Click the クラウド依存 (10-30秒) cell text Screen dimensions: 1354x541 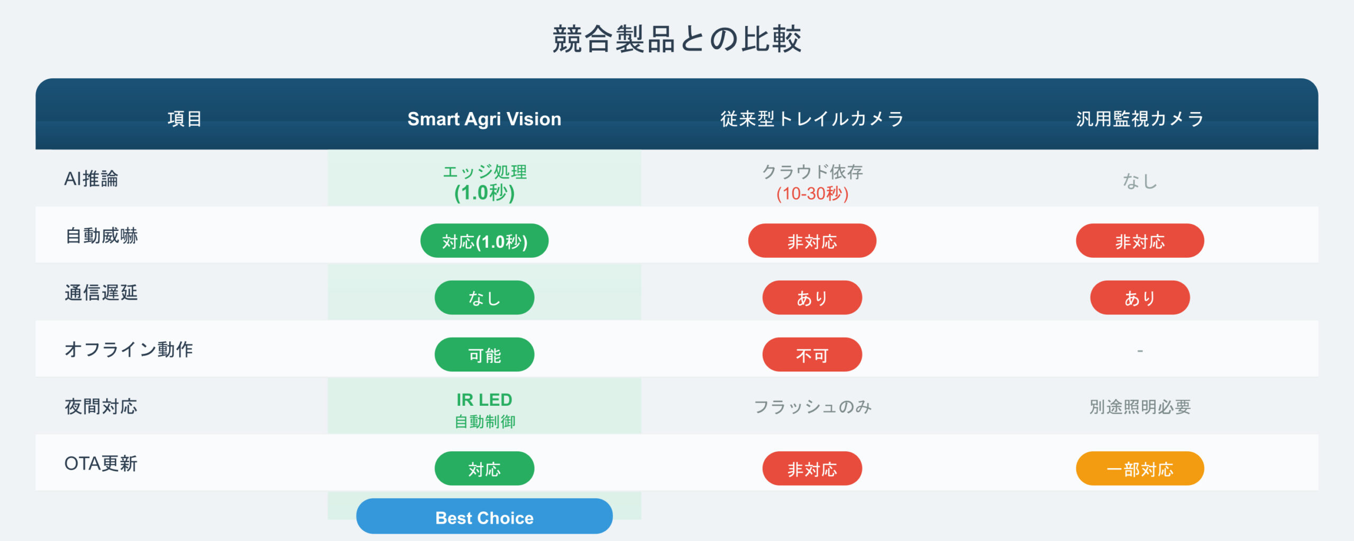click(x=812, y=182)
